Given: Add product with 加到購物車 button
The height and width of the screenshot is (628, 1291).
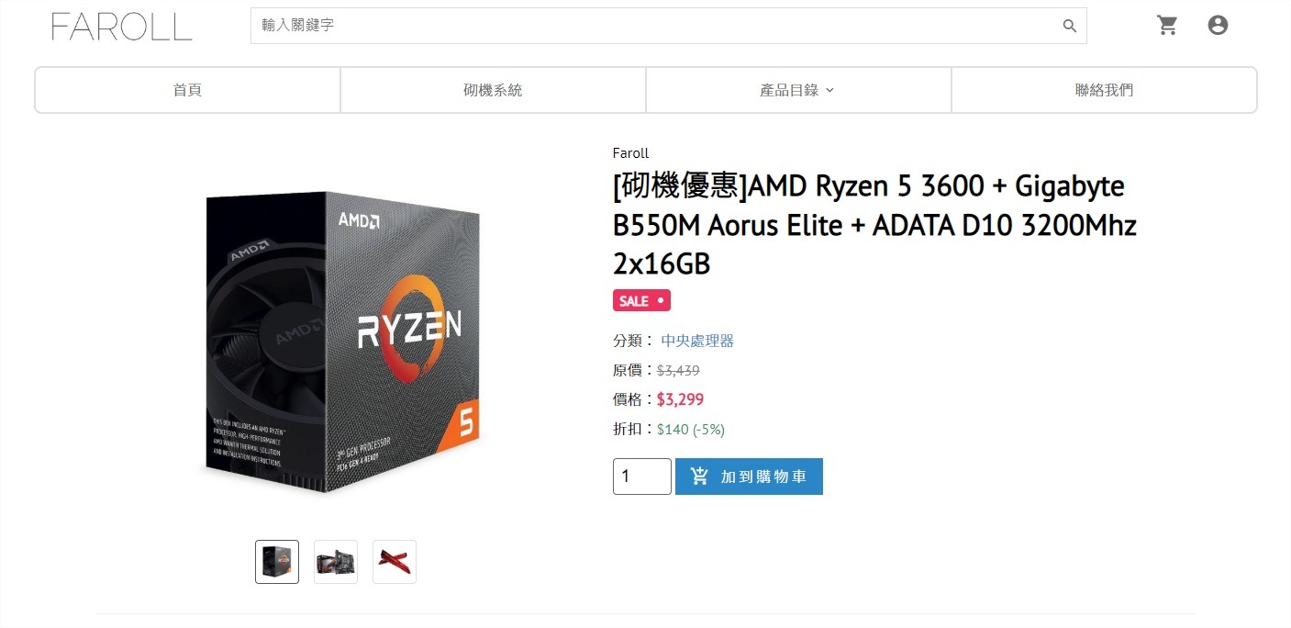Looking at the screenshot, I should [749, 477].
